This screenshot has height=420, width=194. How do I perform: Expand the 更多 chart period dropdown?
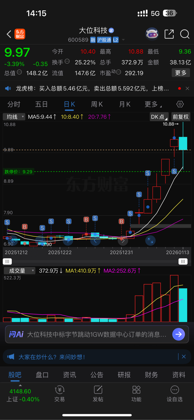[x=153, y=104]
